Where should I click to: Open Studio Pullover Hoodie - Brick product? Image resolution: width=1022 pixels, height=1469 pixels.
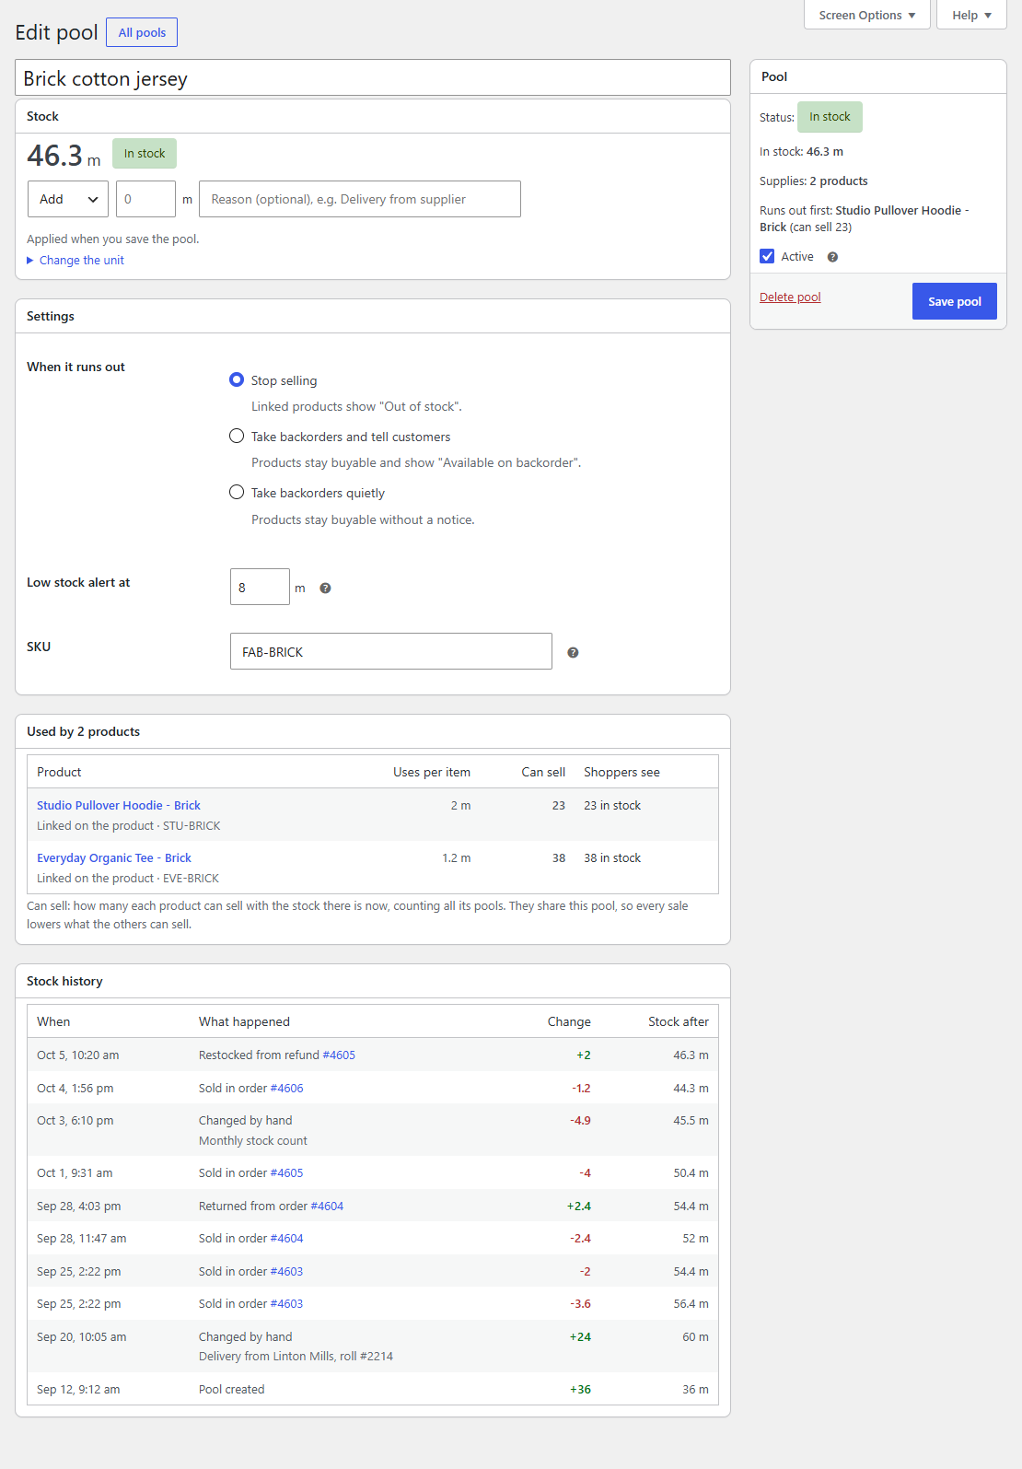119,805
